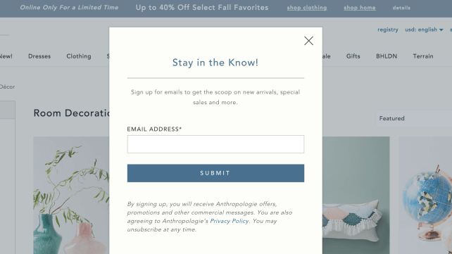Open the shop home promo link
This screenshot has height=254, width=452.
[x=360, y=8]
